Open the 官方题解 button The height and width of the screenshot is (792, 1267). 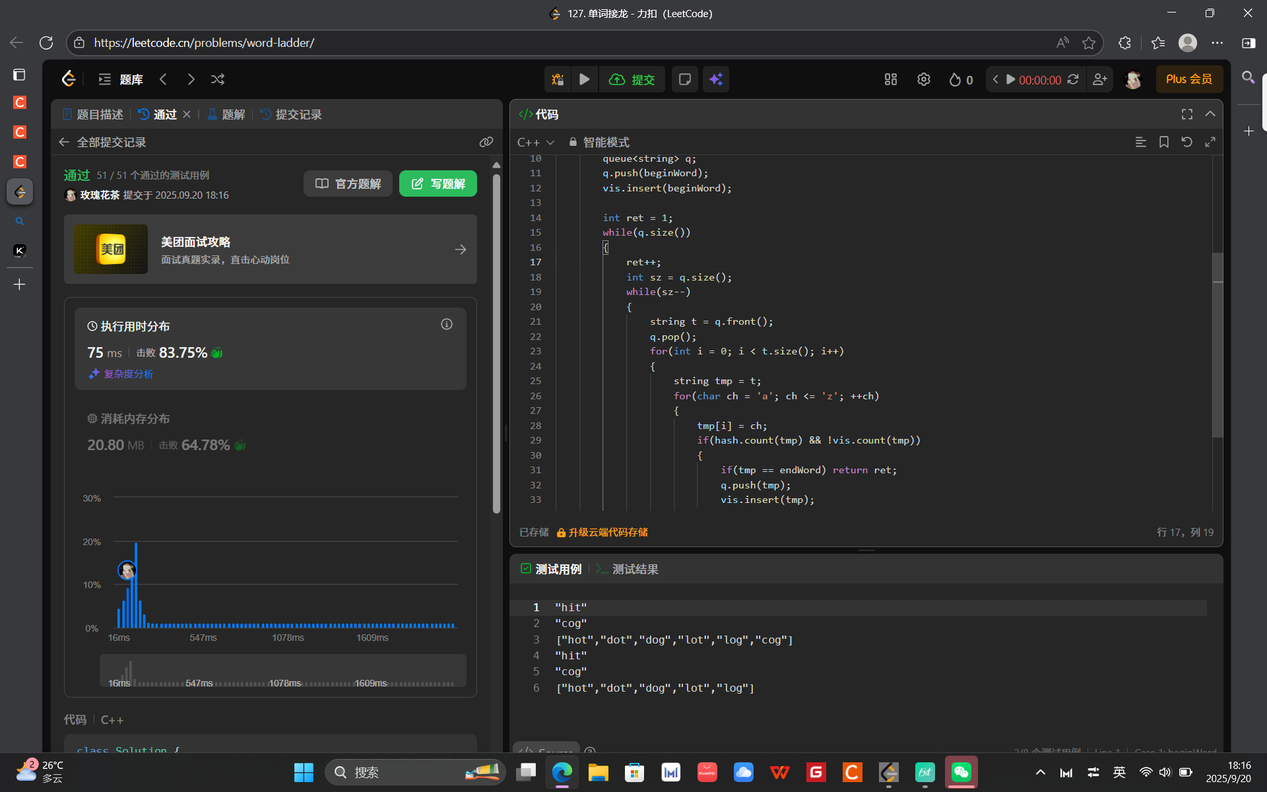click(x=348, y=183)
